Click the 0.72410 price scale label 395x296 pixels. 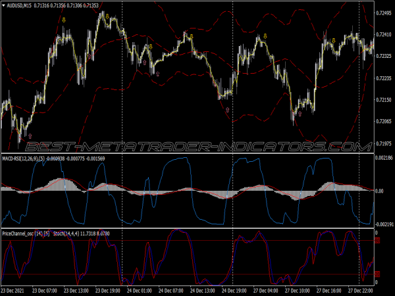point(384,34)
